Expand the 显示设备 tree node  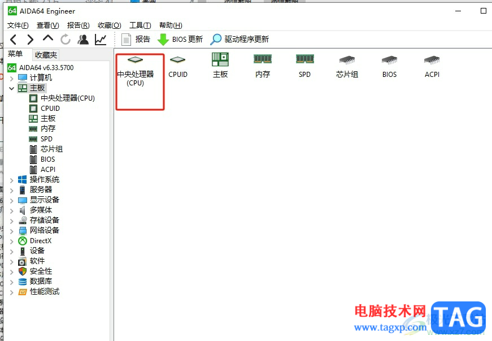coord(12,200)
